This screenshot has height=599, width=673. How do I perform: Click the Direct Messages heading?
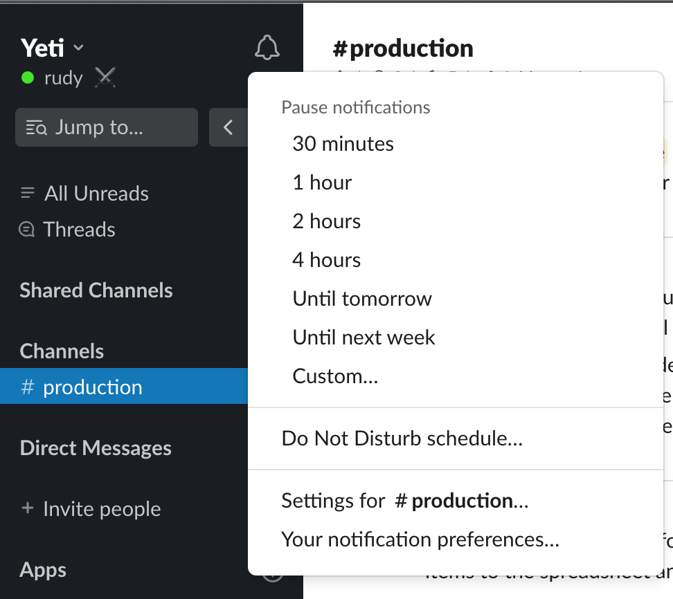point(96,448)
